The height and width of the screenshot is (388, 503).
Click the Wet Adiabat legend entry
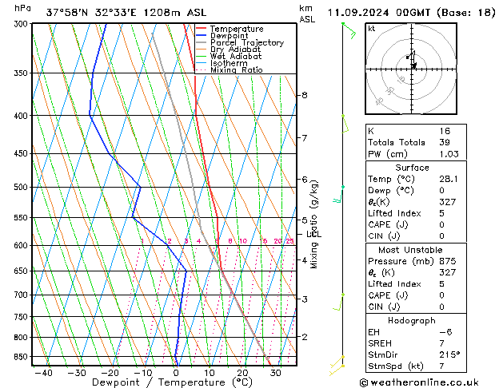236,57
